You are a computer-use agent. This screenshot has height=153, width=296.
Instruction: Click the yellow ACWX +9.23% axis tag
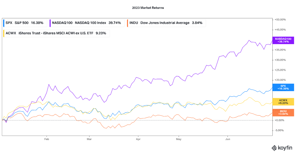pyautogui.click(x=283, y=102)
